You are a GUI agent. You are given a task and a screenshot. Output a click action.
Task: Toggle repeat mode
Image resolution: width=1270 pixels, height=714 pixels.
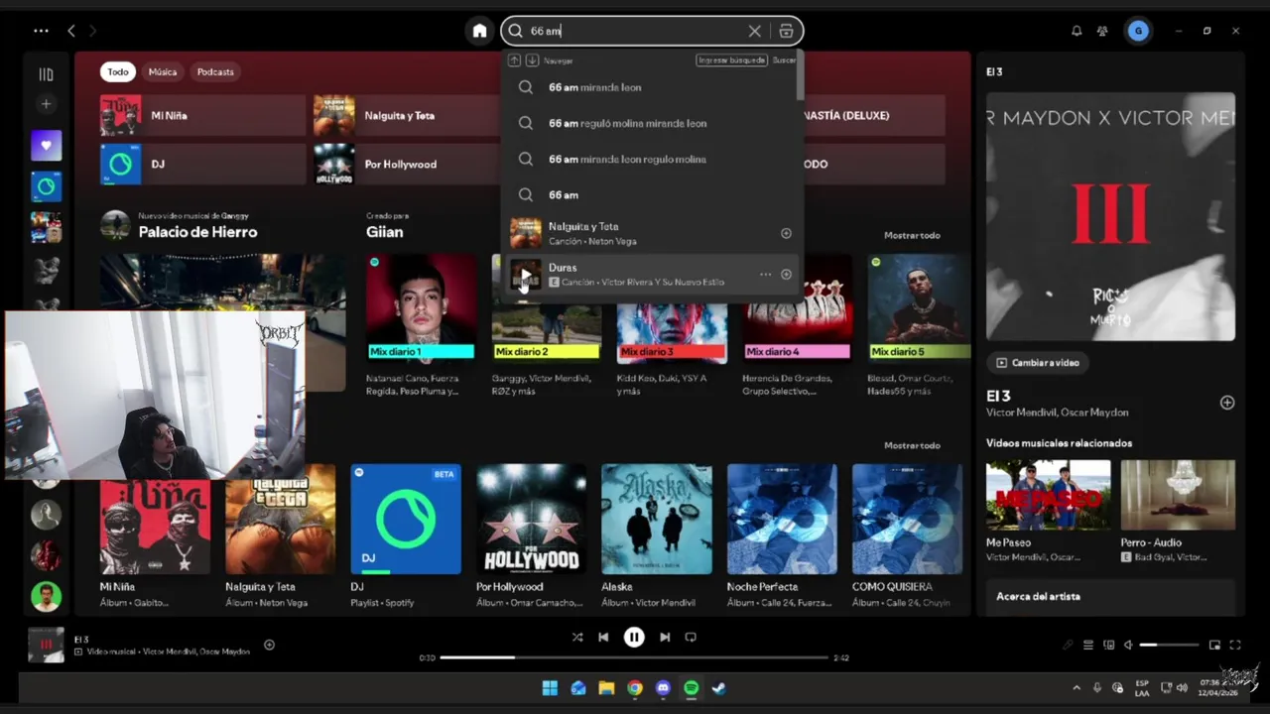point(691,638)
